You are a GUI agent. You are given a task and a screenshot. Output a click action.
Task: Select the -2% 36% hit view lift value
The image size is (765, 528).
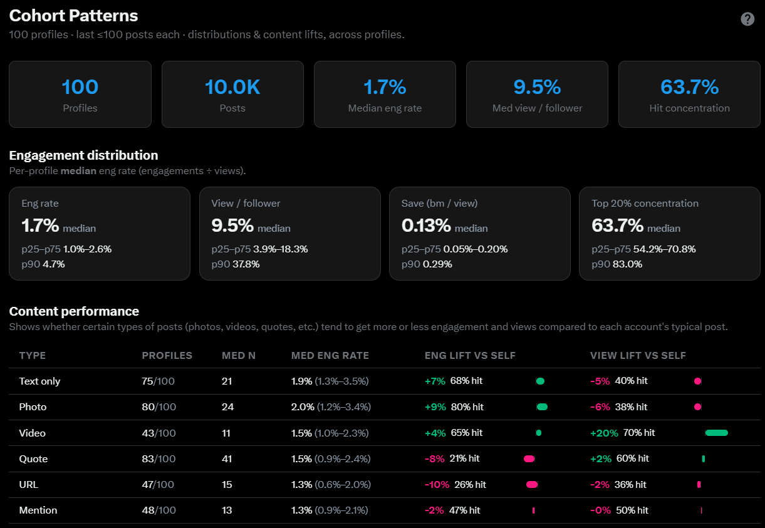point(618,484)
